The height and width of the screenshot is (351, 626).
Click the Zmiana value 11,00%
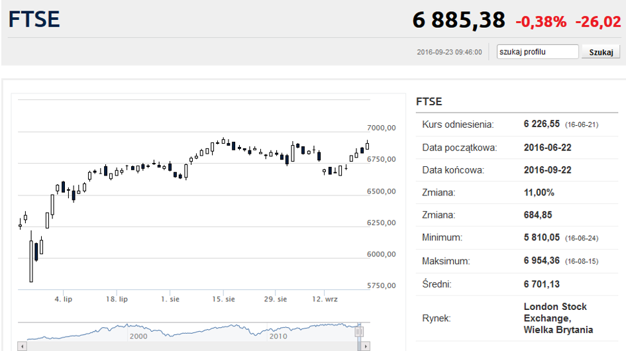tap(539, 193)
